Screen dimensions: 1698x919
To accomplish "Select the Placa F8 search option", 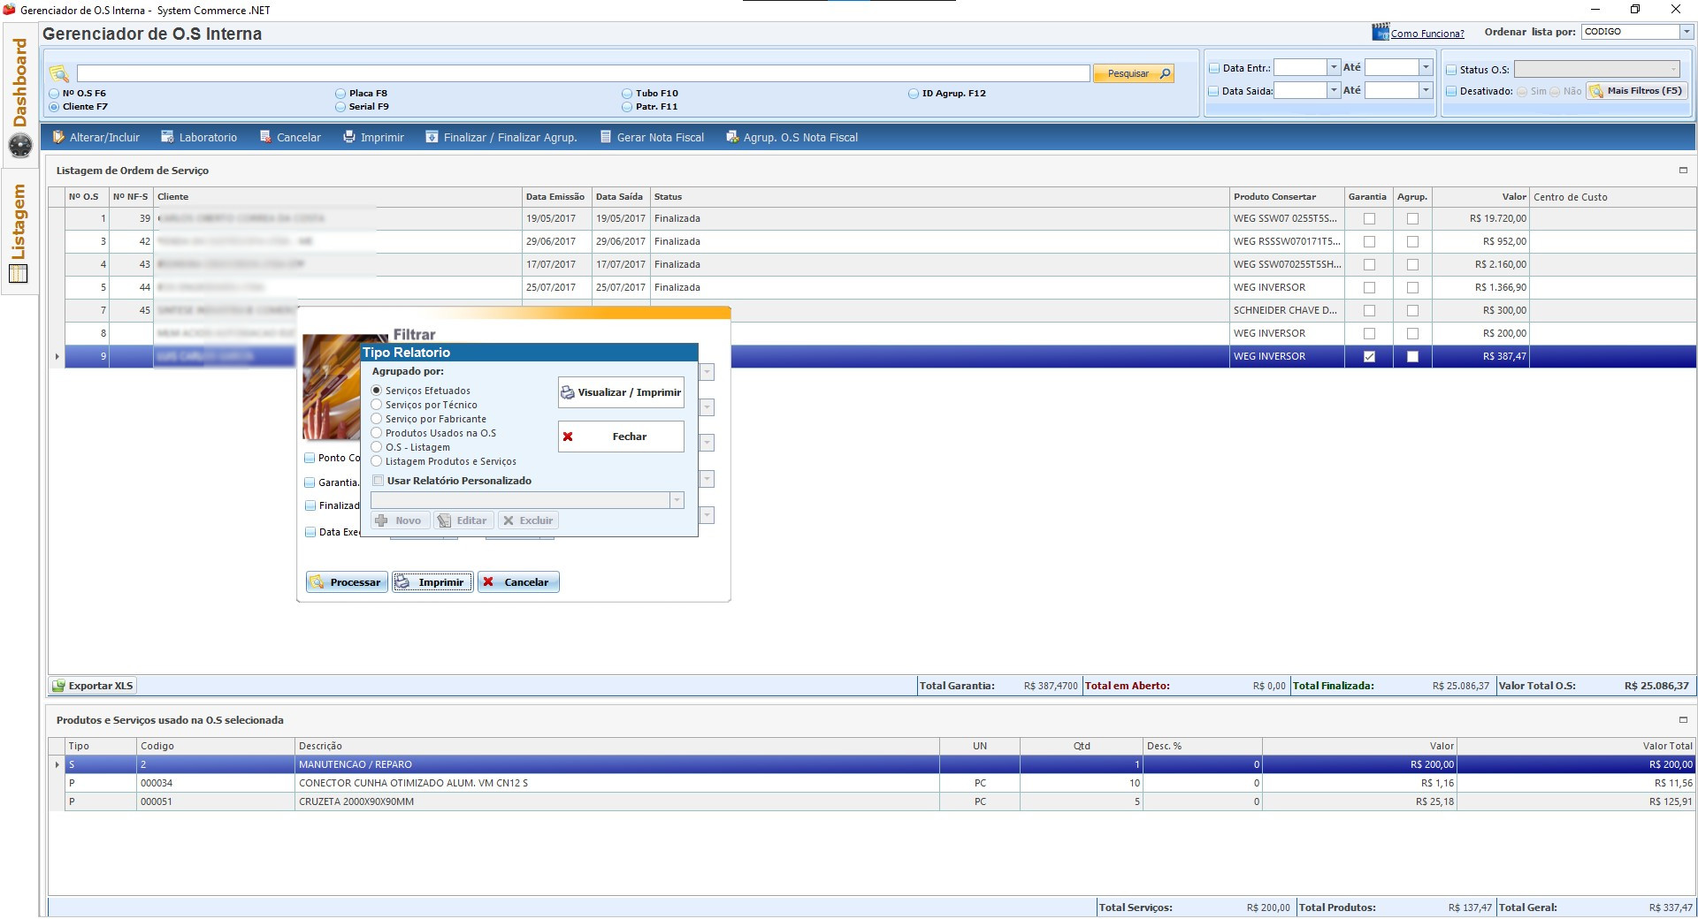I will coord(340,93).
